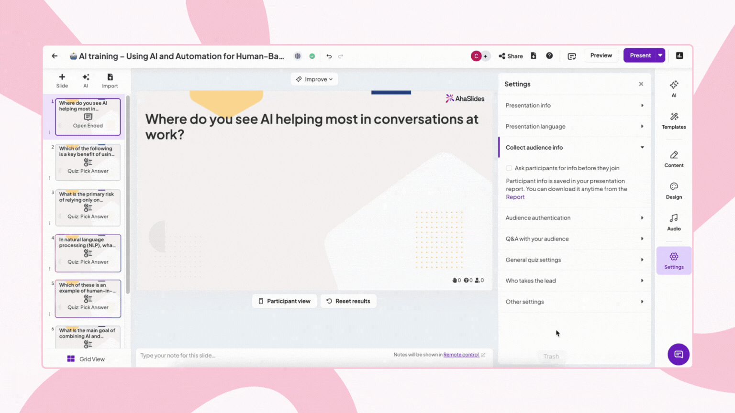This screenshot has height=413, width=735.
Task: Add a new slide with plus icon
Action: 62,80
